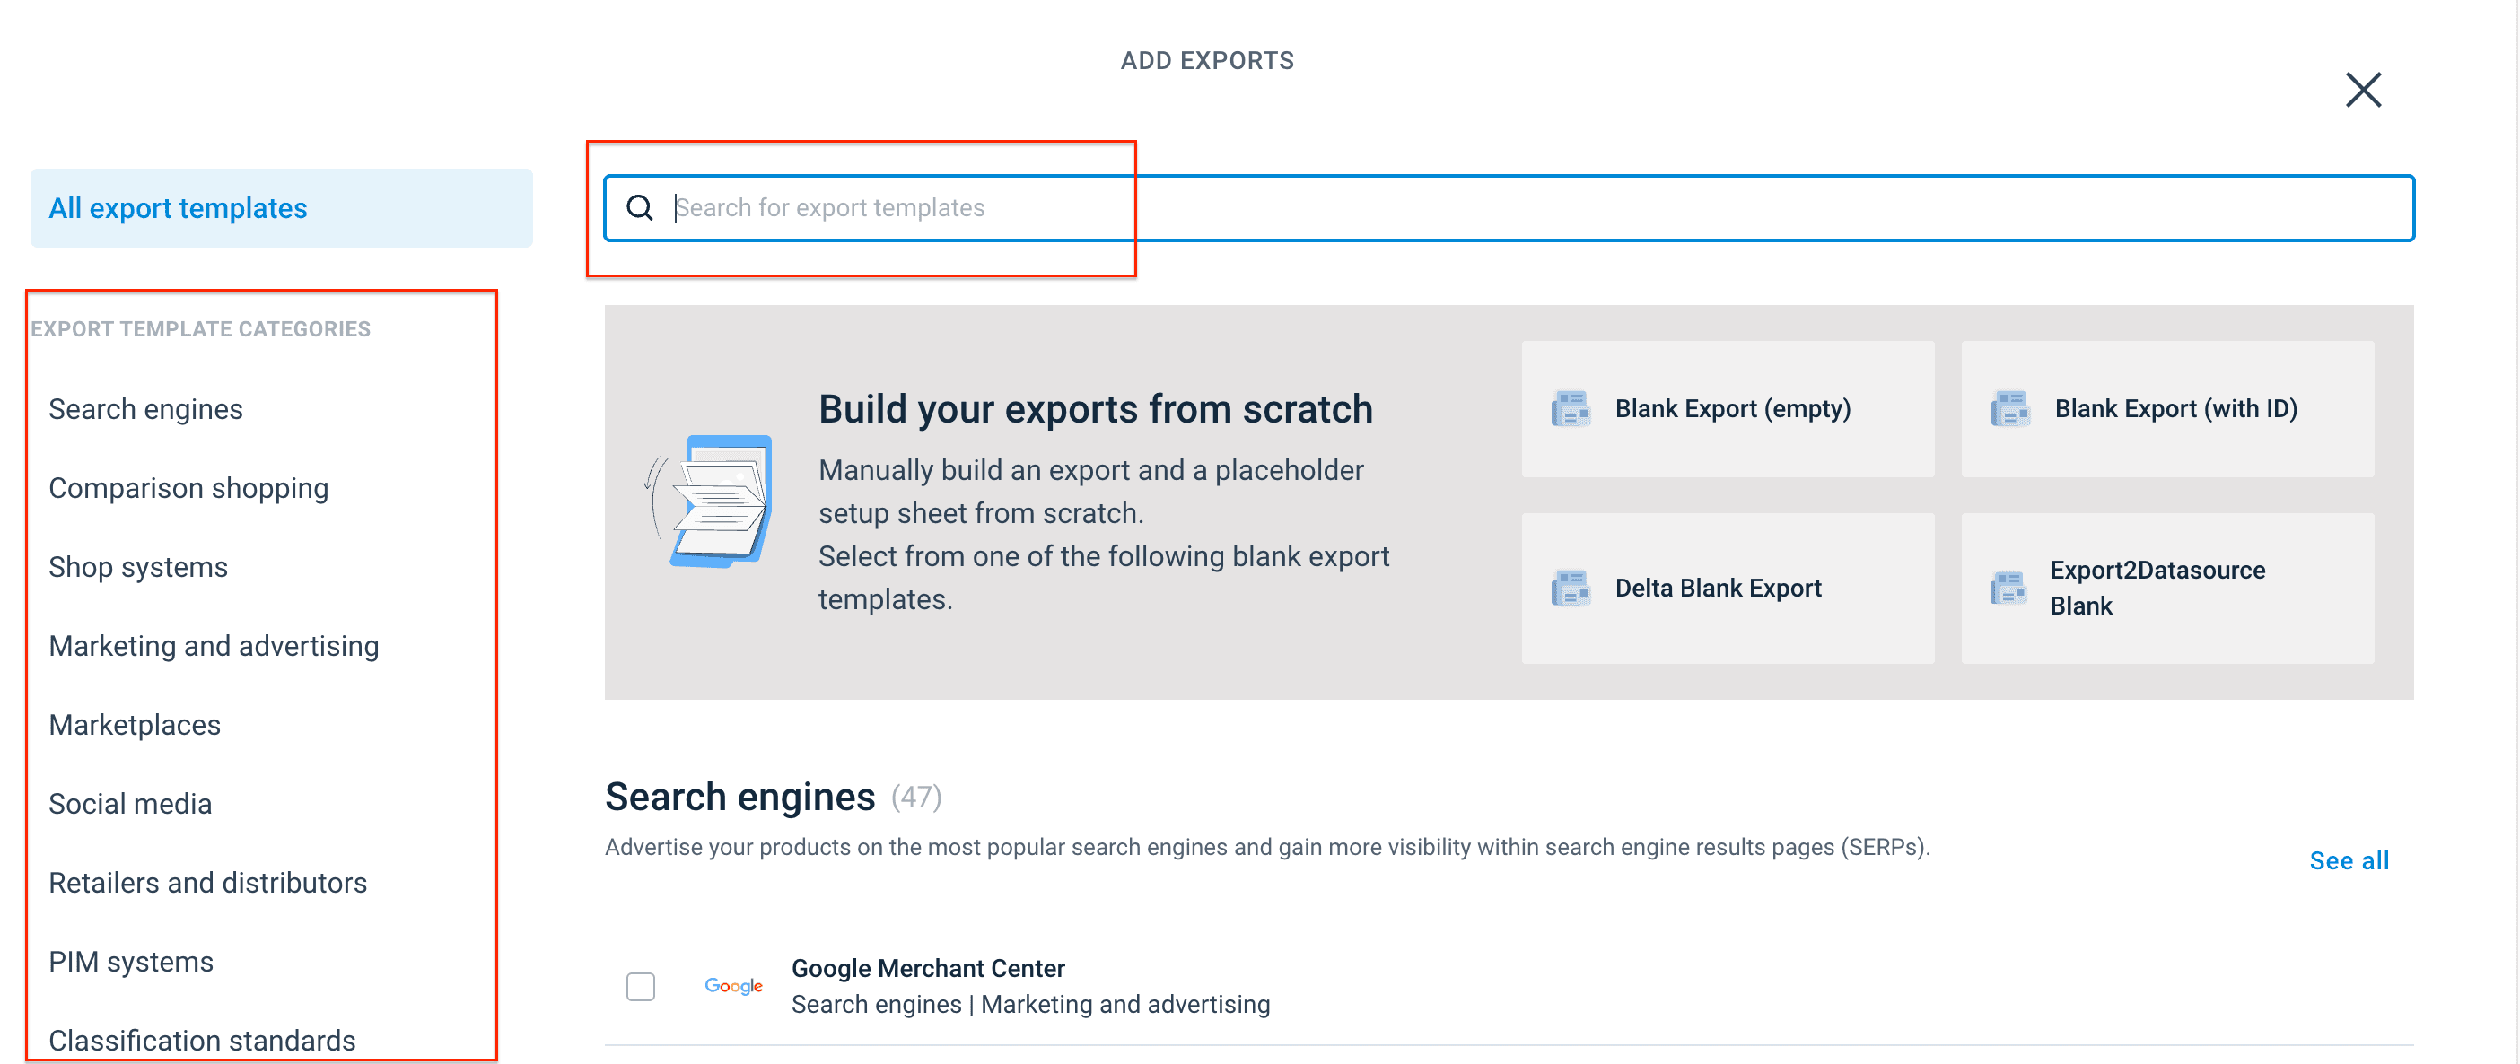Click the Export2Datasource Blank icon

(x=2009, y=588)
